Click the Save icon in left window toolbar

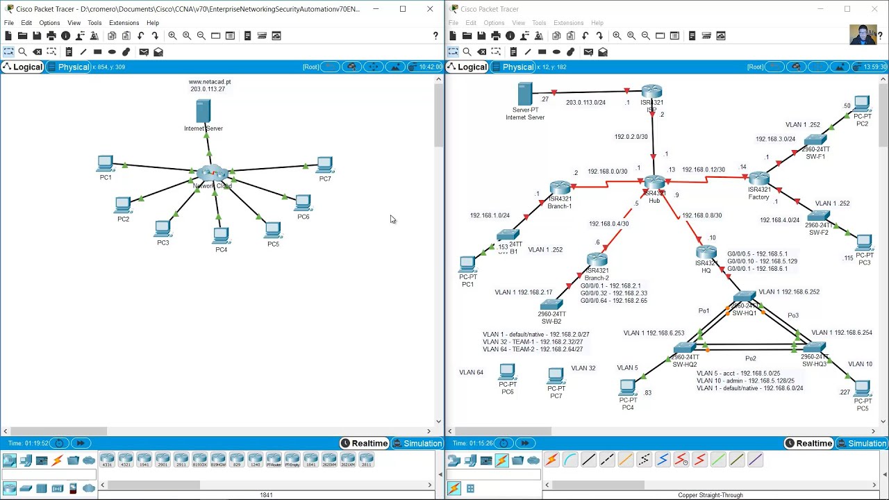pos(37,35)
